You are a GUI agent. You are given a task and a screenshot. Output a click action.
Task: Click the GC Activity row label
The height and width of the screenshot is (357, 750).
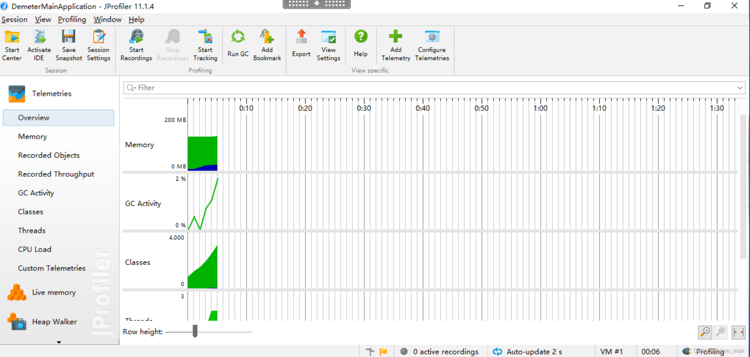click(143, 203)
